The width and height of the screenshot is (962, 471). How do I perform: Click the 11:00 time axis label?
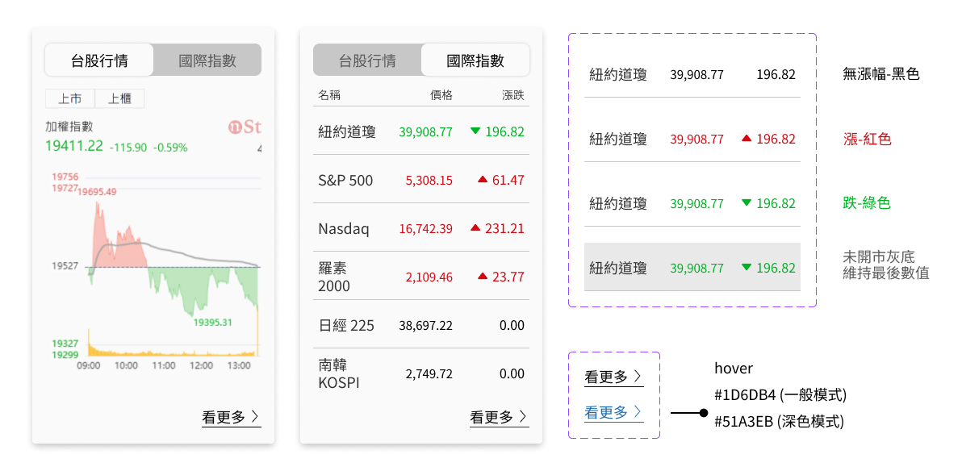(164, 365)
